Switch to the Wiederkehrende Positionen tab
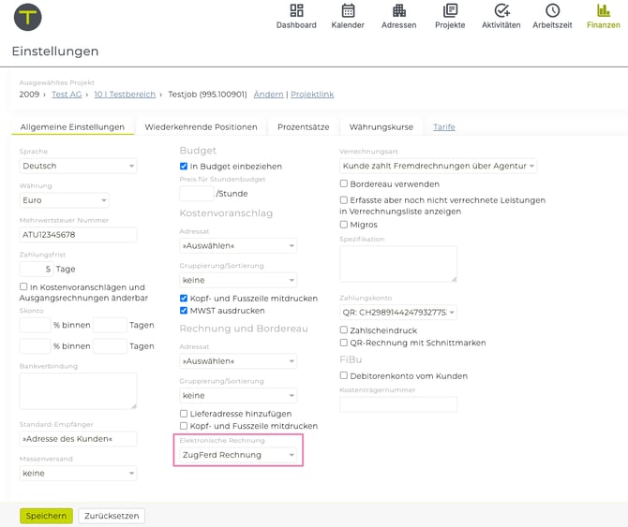 click(x=201, y=127)
